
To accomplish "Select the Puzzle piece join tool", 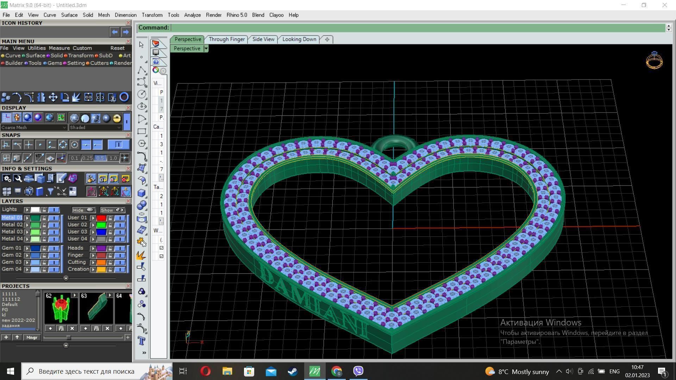I will (x=142, y=242).
